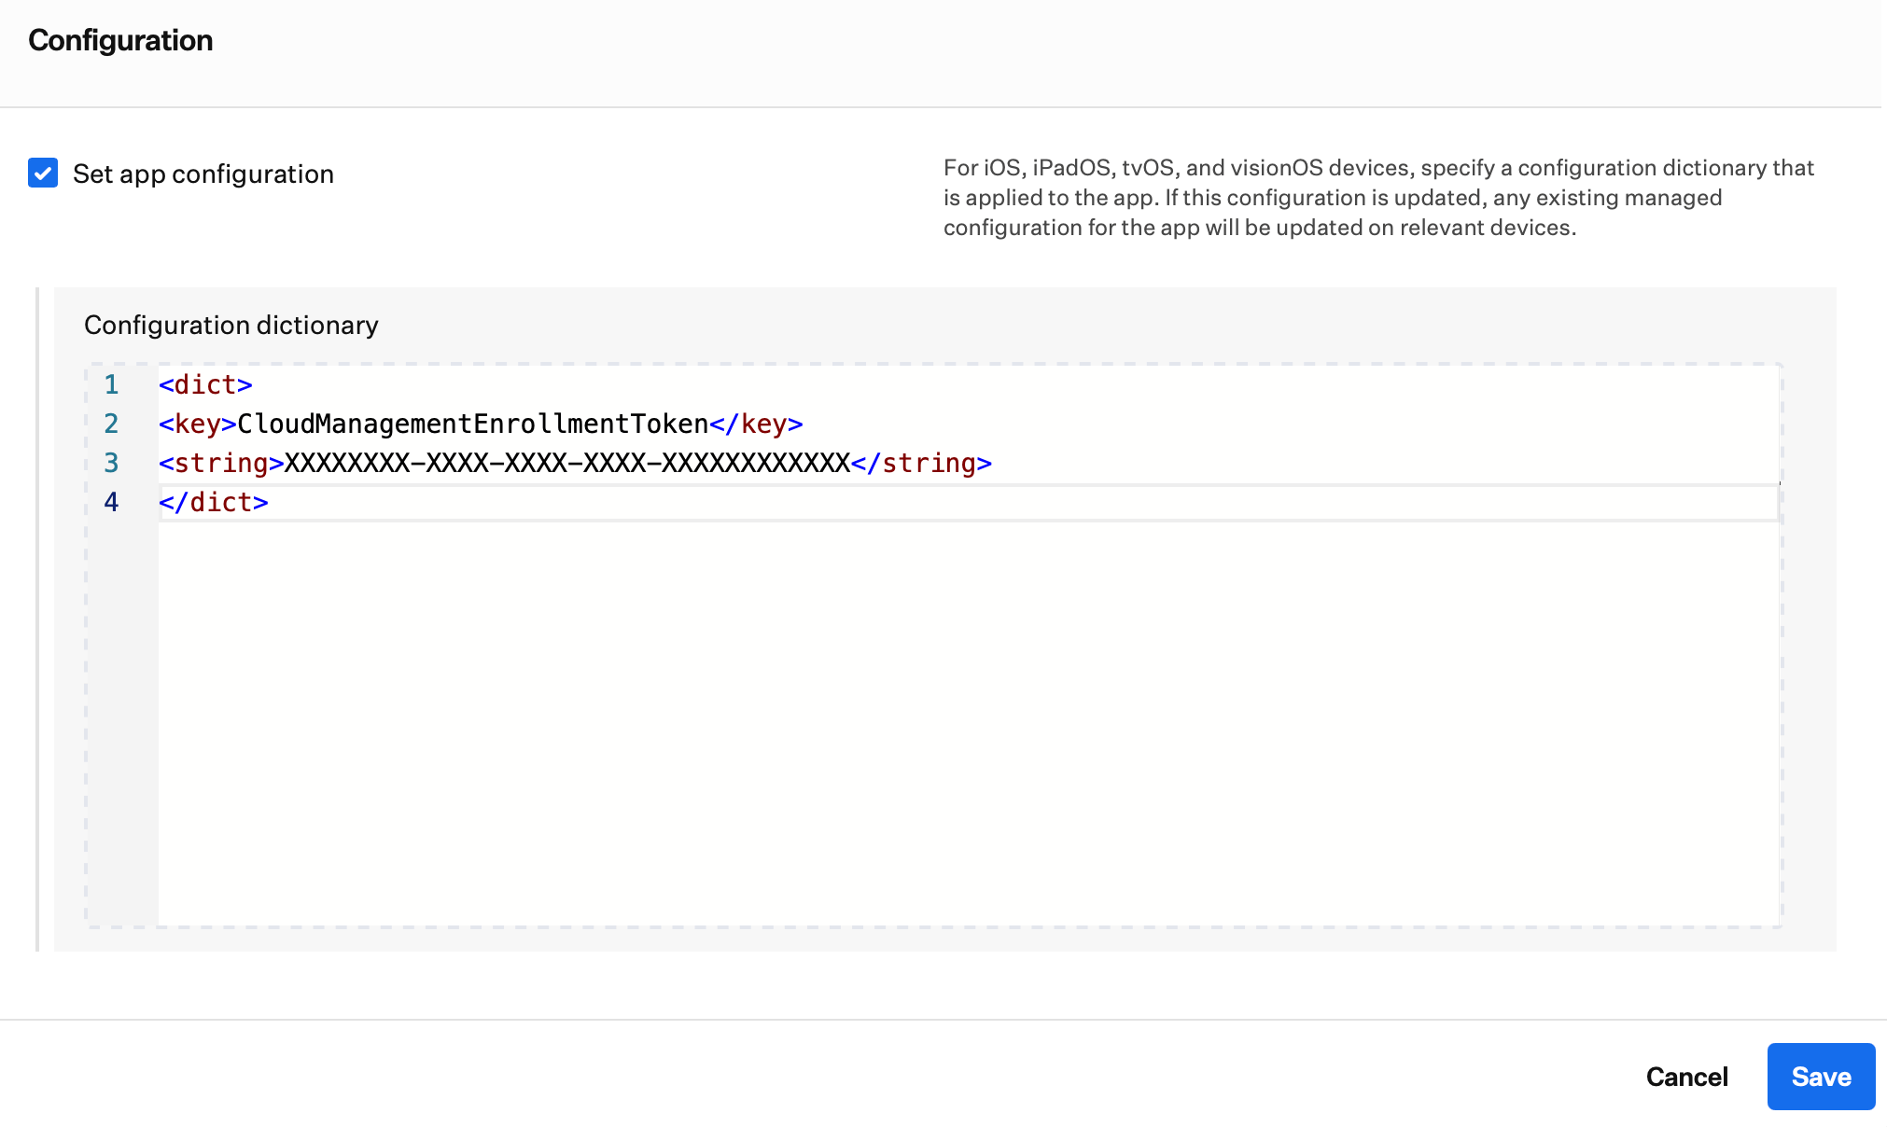Save the app configuration
The width and height of the screenshot is (1887, 1127).
(x=1821, y=1077)
